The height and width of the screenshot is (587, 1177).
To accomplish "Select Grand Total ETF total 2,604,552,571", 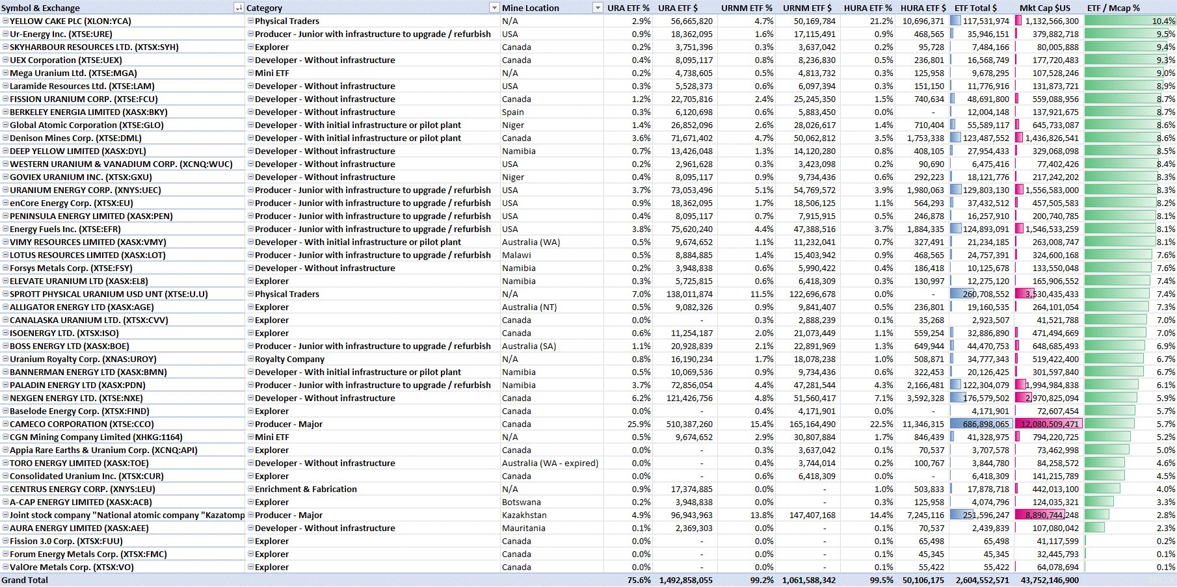I will (983, 580).
